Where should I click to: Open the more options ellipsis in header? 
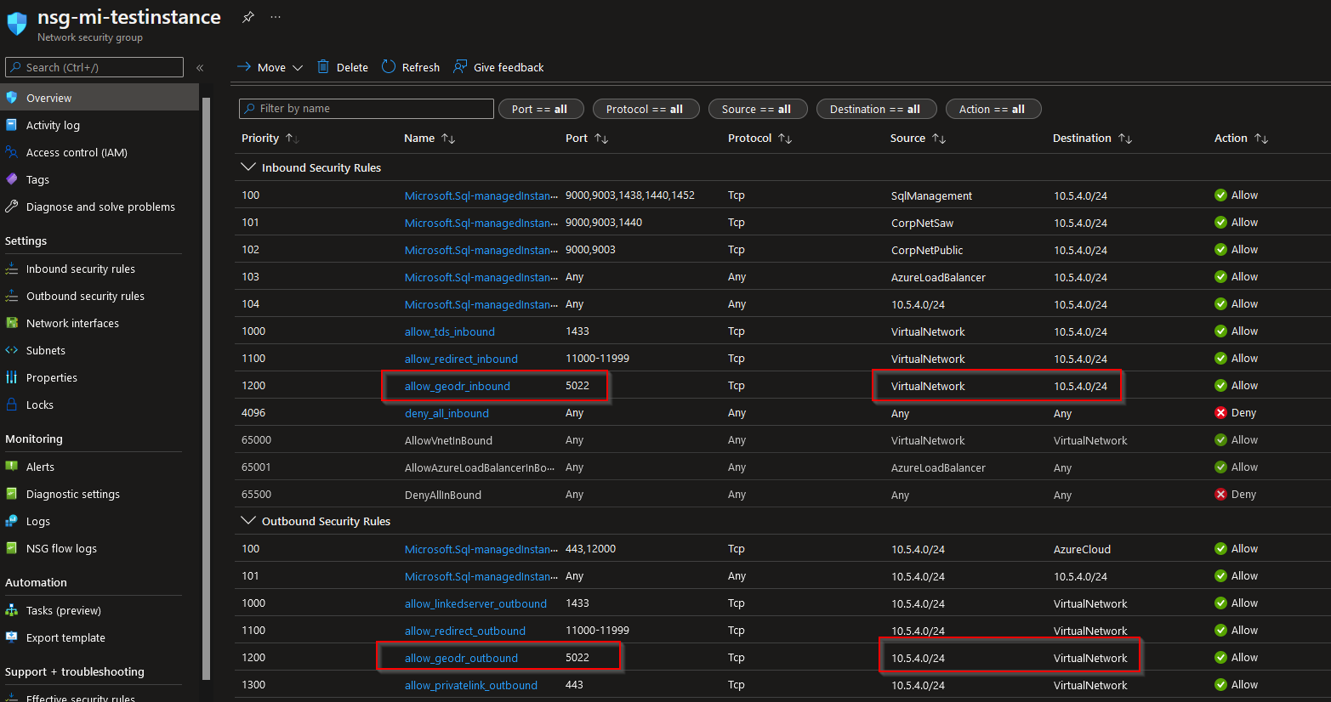pyautogui.click(x=276, y=17)
